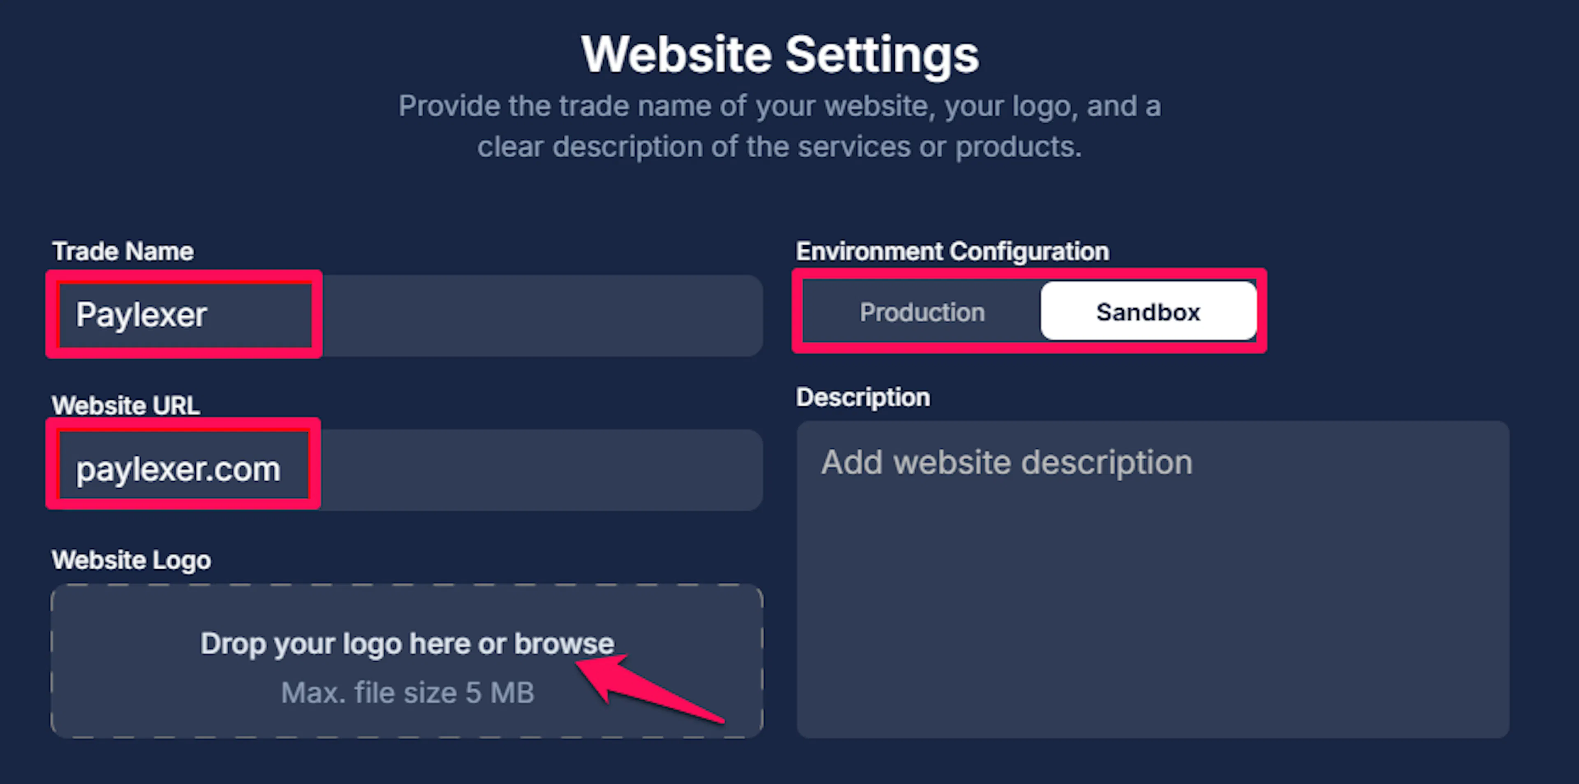Click the Environment Configuration label
1579x784 pixels.
coord(953,251)
